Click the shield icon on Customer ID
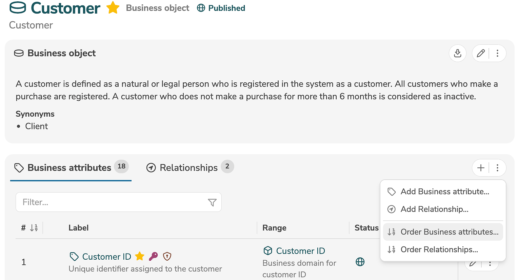The height and width of the screenshot is (280, 518). click(167, 256)
